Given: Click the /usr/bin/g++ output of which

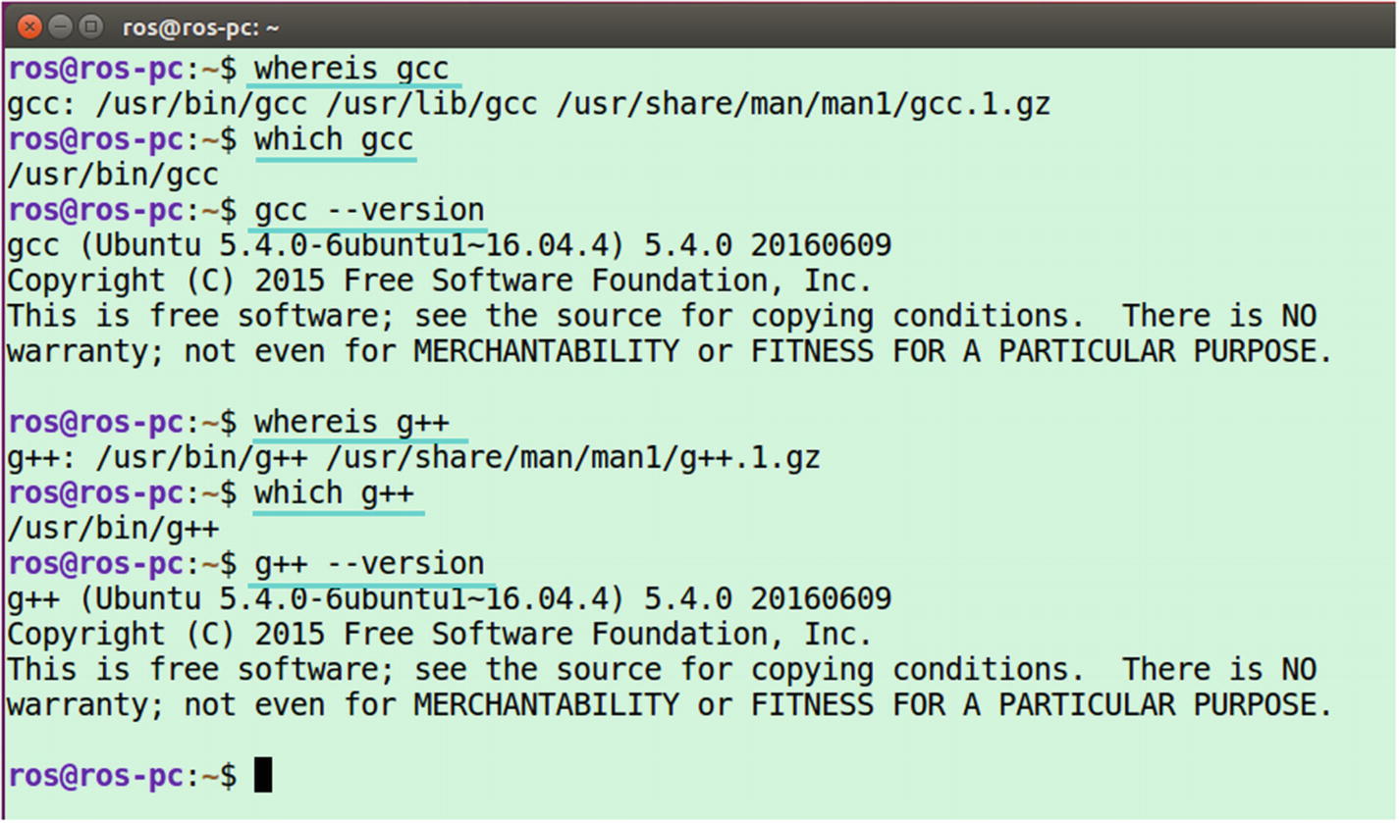Looking at the screenshot, I should coord(113,528).
